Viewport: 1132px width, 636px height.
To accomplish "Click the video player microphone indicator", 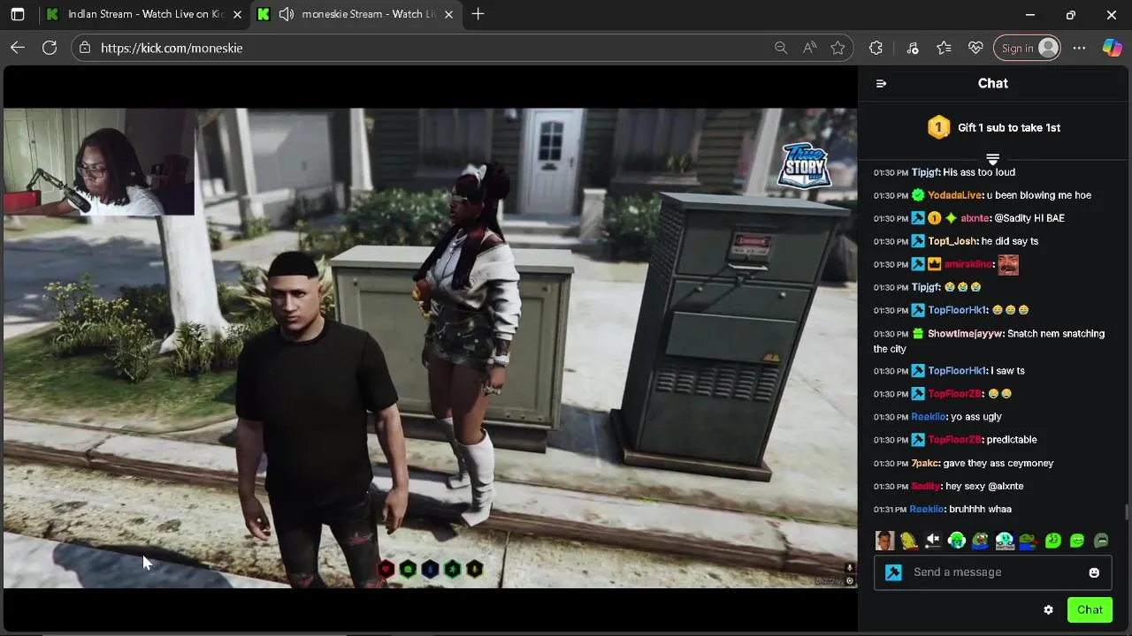I will (850, 568).
